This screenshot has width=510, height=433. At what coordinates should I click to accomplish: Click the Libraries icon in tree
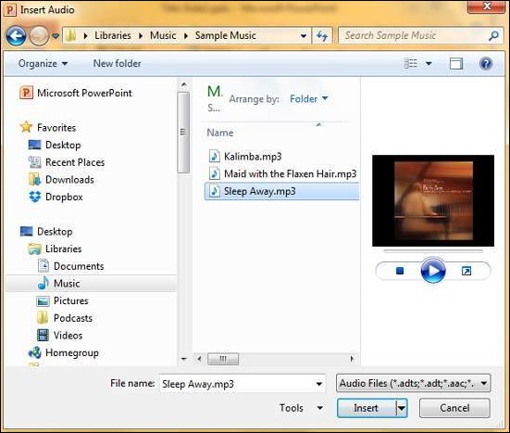pos(35,248)
